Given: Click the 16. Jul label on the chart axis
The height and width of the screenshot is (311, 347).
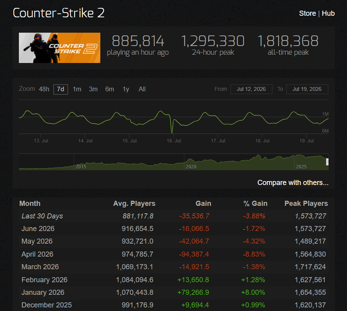Looking at the screenshot, I should pyautogui.click(x=174, y=141).
